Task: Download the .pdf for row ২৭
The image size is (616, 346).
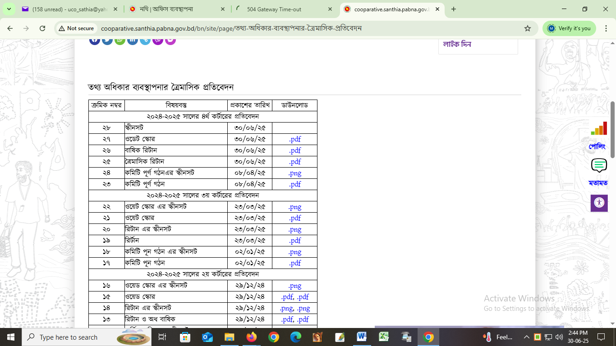Action: pyautogui.click(x=295, y=139)
